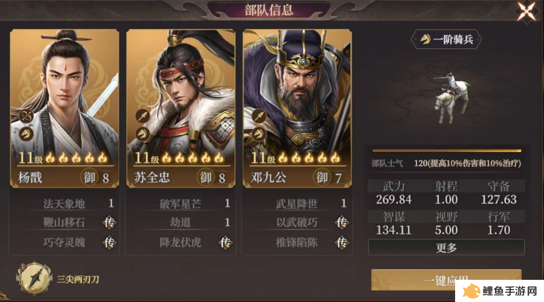Image resolution: width=544 pixels, height=302 pixels.
Task: Open the 一阶骑兵 troop type selector
Action: [x=446, y=40]
